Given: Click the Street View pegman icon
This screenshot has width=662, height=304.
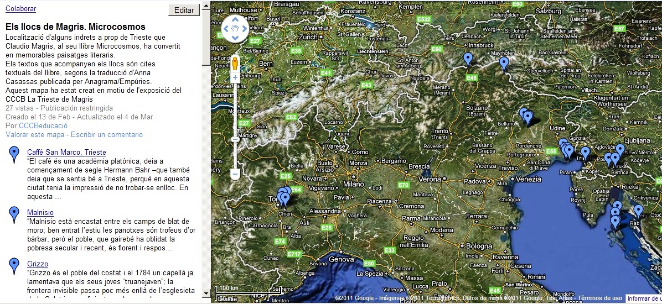Looking at the screenshot, I should (x=235, y=62).
